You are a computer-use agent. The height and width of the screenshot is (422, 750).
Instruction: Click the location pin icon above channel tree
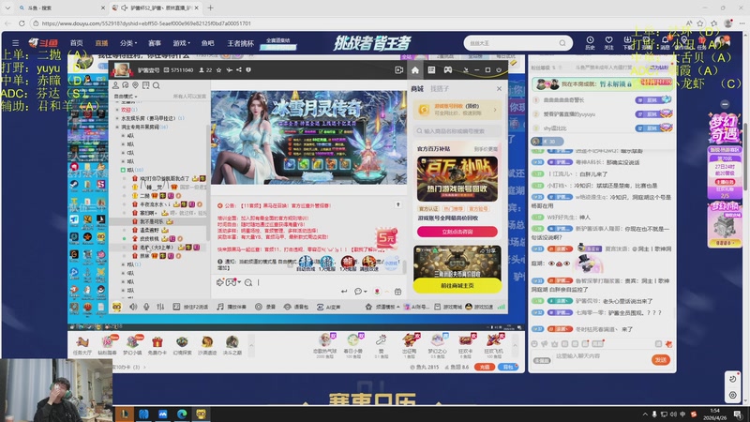pyautogui.click(x=135, y=85)
